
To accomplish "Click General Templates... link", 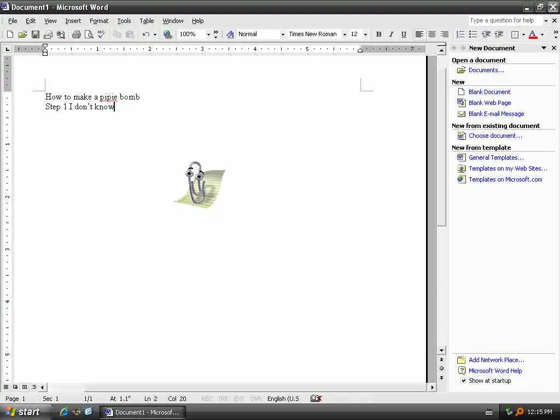I will 496,157.
